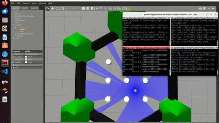Click the name property value field
Screen dimensions: 219x123
coord(34,54)
